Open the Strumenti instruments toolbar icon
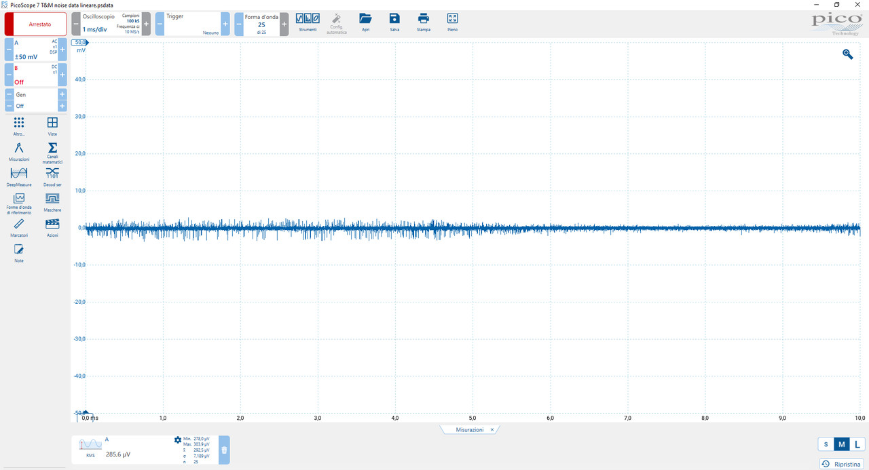This screenshot has height=470, width=869. click(308, 22)
